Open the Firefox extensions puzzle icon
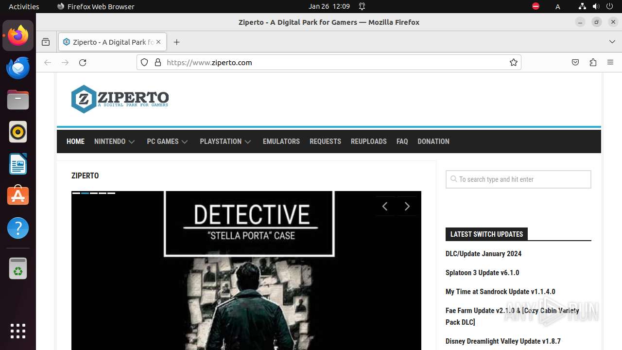Screen dimensions: 622x350 click(593, 62)
